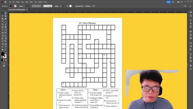Open the File menu
The image size is (193, 109).
point(10,2)
